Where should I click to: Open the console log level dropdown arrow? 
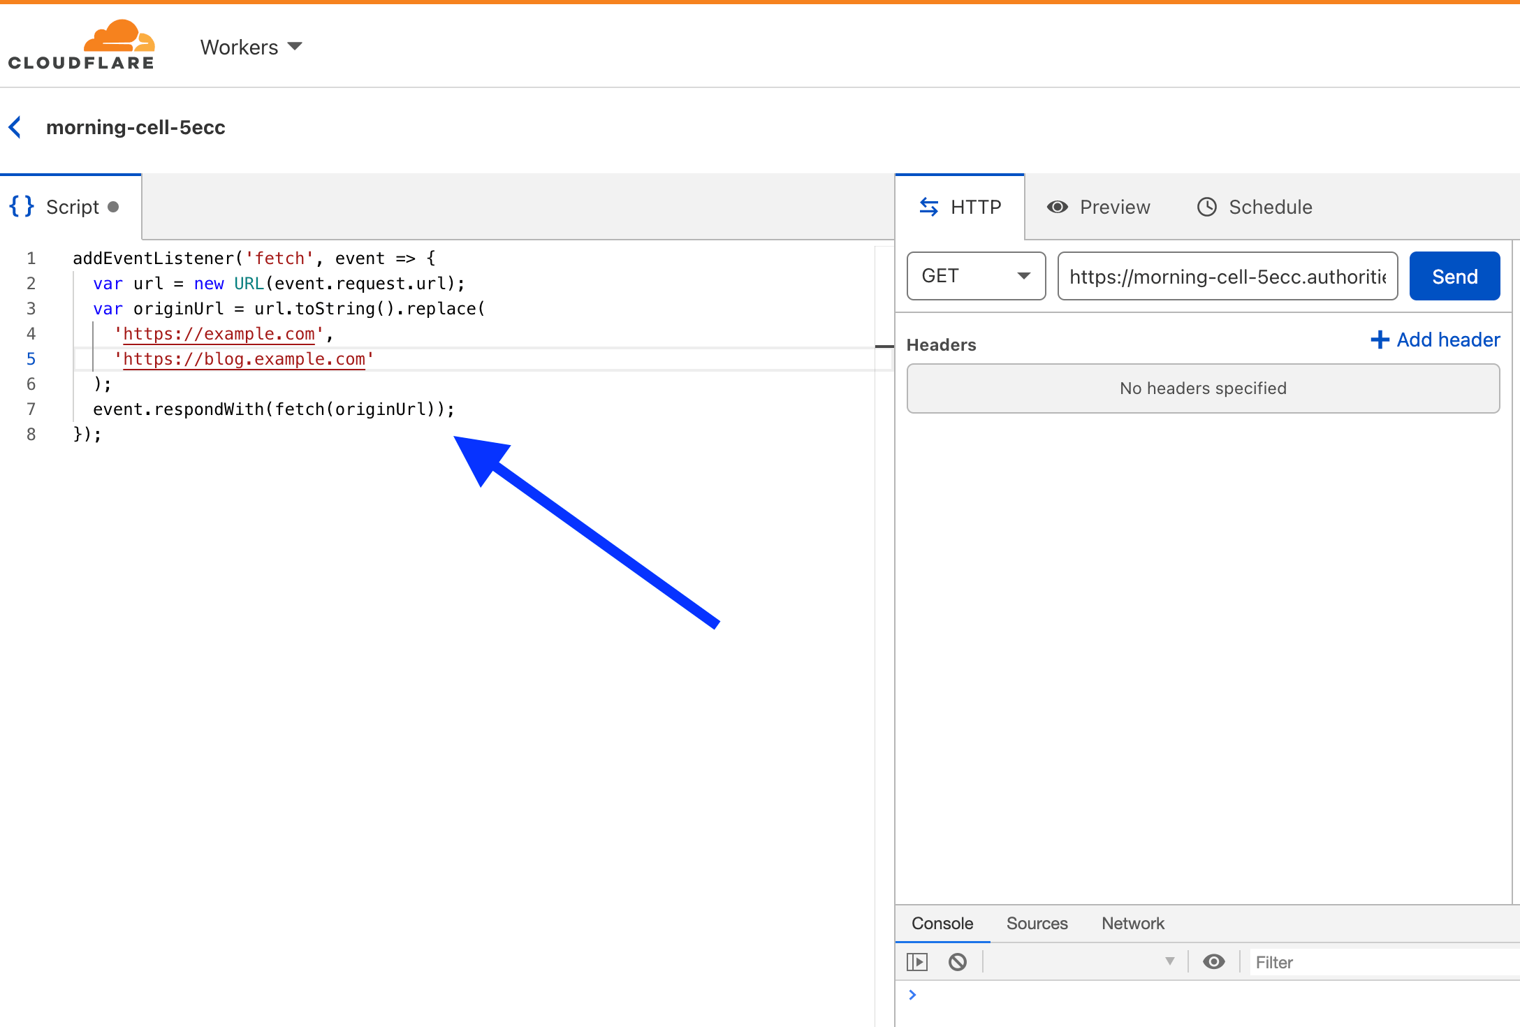[1169, 961]
